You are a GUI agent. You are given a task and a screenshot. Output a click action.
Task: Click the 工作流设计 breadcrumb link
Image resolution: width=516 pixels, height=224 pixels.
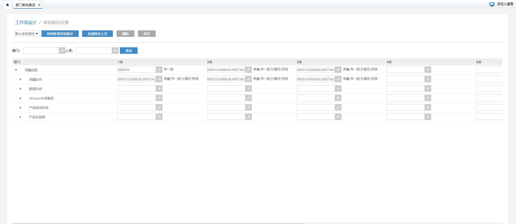pos(26,23)
